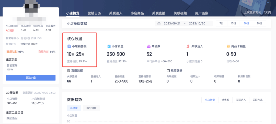Click the 关联达人 person icon
The image size is (276, 124).
[188, 46]
